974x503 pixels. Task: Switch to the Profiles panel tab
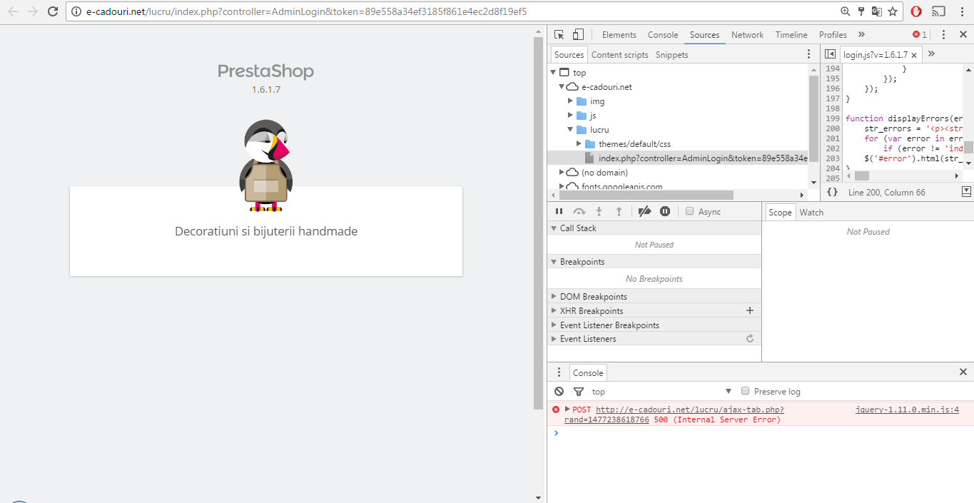click(x=833, y=34)
